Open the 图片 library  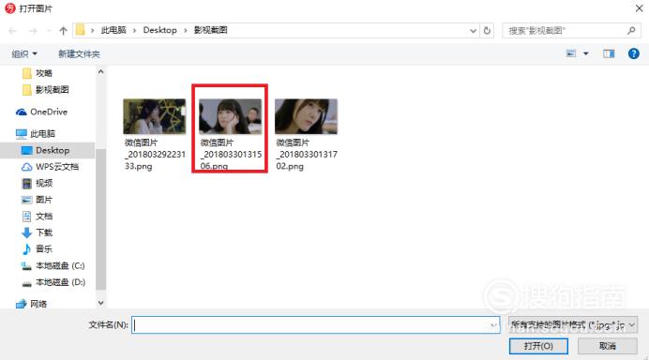pos(38,200)
